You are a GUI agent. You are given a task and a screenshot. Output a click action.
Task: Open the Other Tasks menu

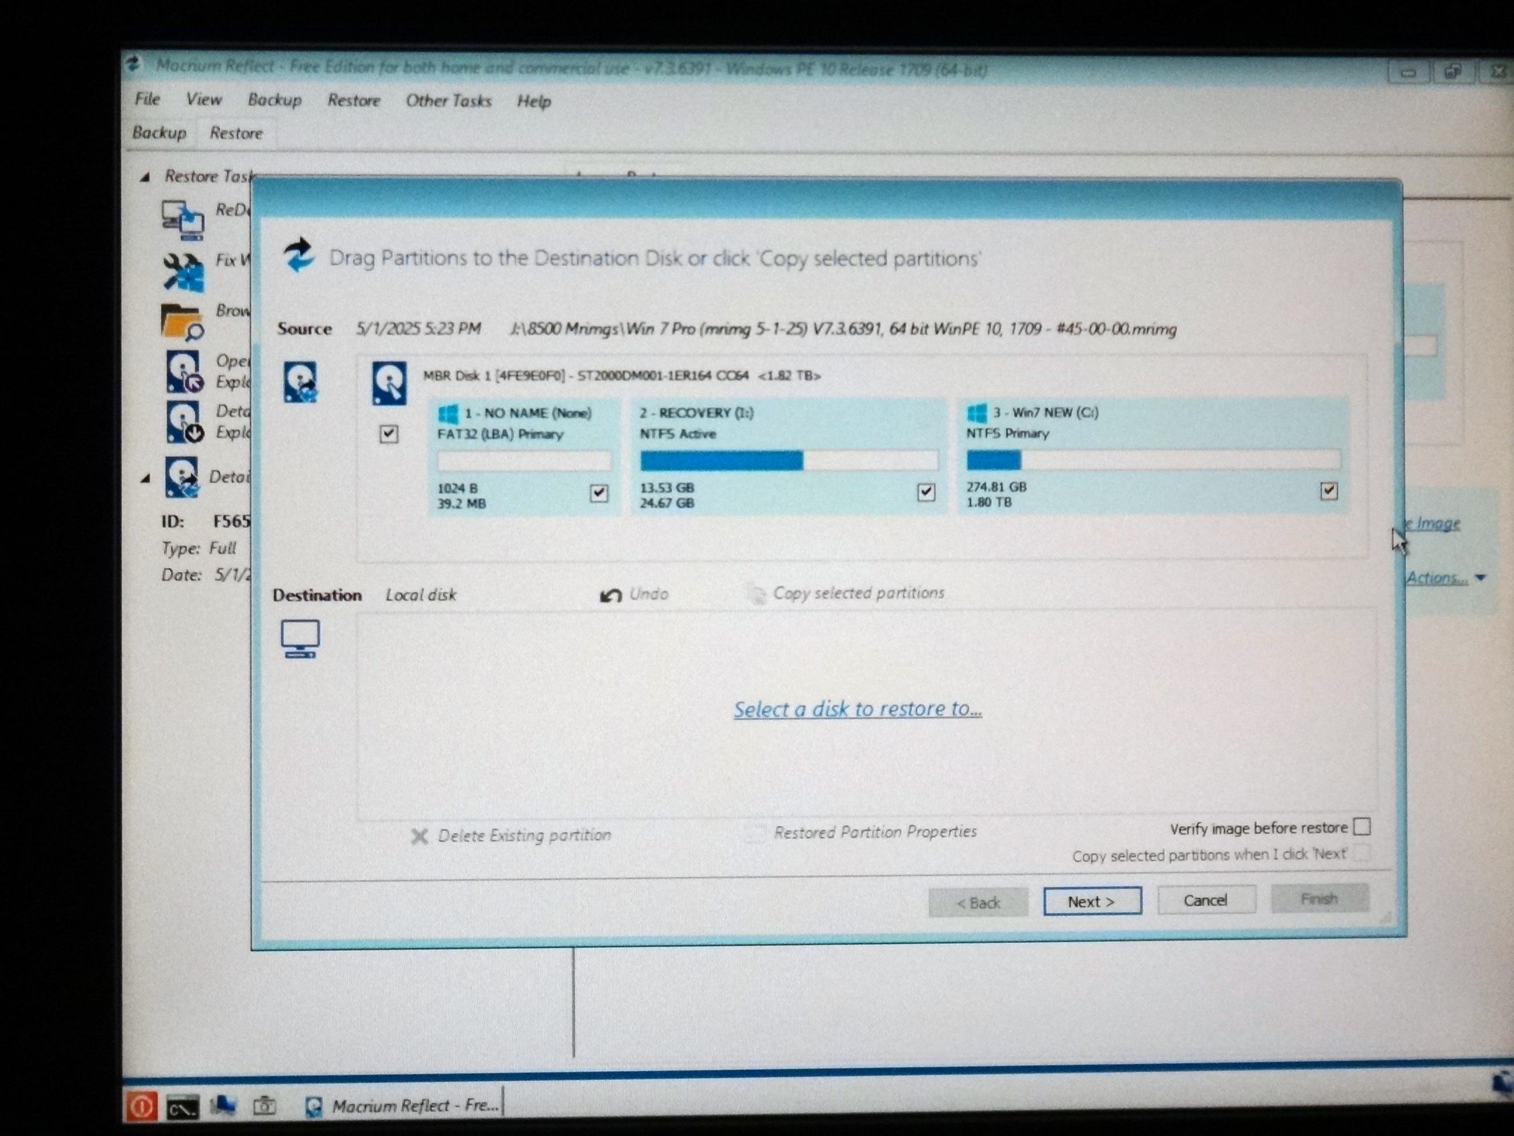pos(449,101)
